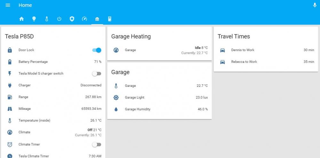Turn off the Door Lock toggle

tap(97, 50)
